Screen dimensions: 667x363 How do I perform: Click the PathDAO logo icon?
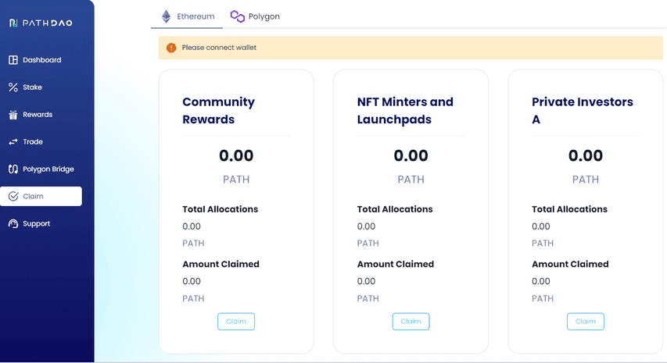point(13,23)
